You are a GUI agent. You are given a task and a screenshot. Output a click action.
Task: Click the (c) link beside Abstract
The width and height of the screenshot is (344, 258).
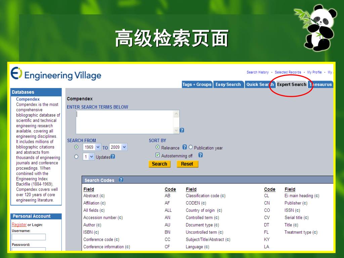(x=102, y=196)
